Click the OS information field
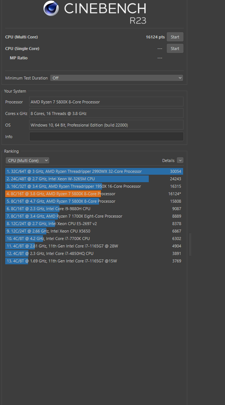This screenshot has height=405, width=225. pos(106,125)
